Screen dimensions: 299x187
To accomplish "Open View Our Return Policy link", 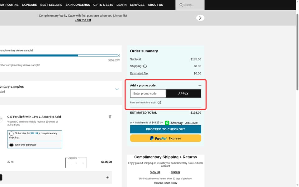I will coord(165,183).
